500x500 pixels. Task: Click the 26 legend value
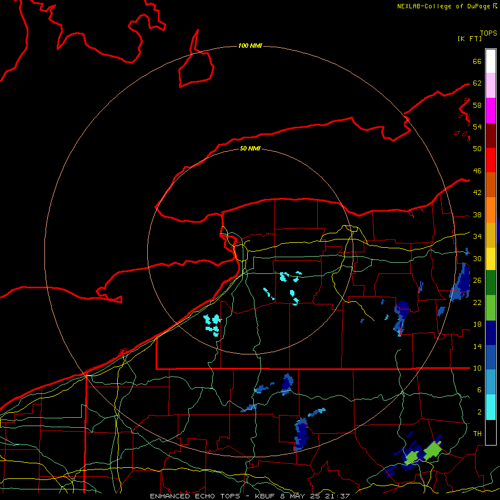pyautogui.click(x=477, y=281)
